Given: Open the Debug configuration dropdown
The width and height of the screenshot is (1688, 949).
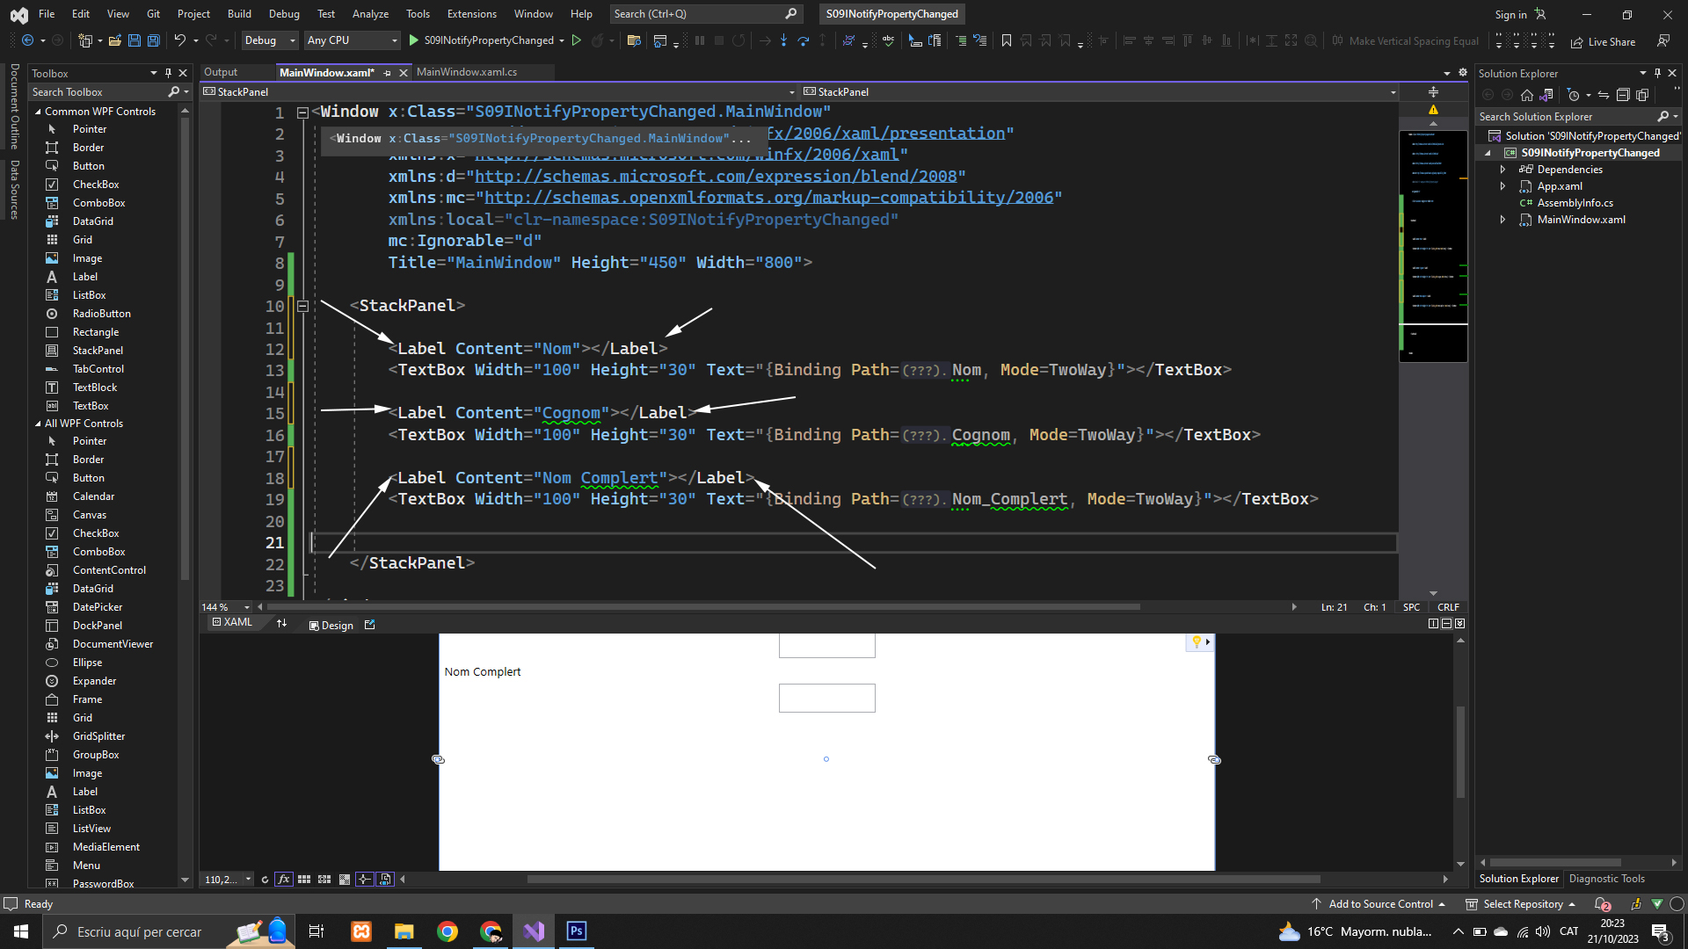Looking at the screenshot, I should click(270, 40).
